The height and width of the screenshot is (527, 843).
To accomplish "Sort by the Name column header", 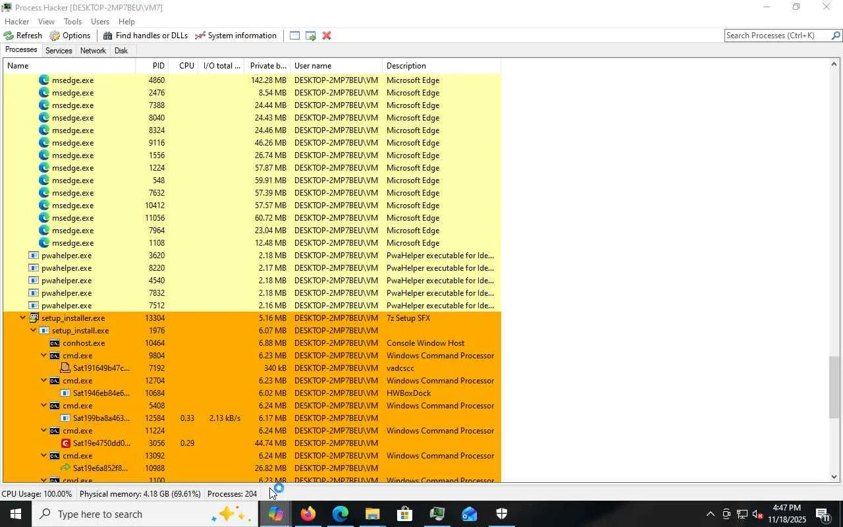I will 69,66.
